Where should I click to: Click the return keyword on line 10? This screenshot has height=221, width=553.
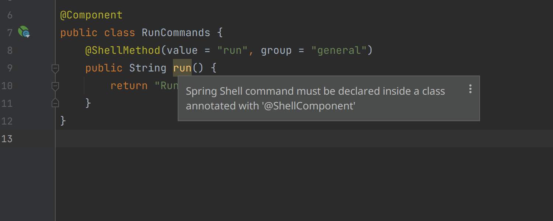coord(129,86)
